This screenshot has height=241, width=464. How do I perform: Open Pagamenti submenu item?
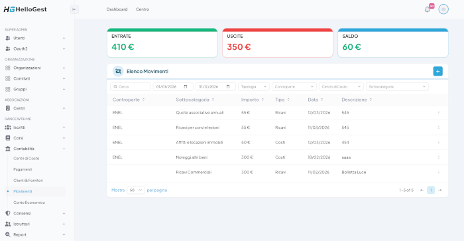(x=23, y=169)
